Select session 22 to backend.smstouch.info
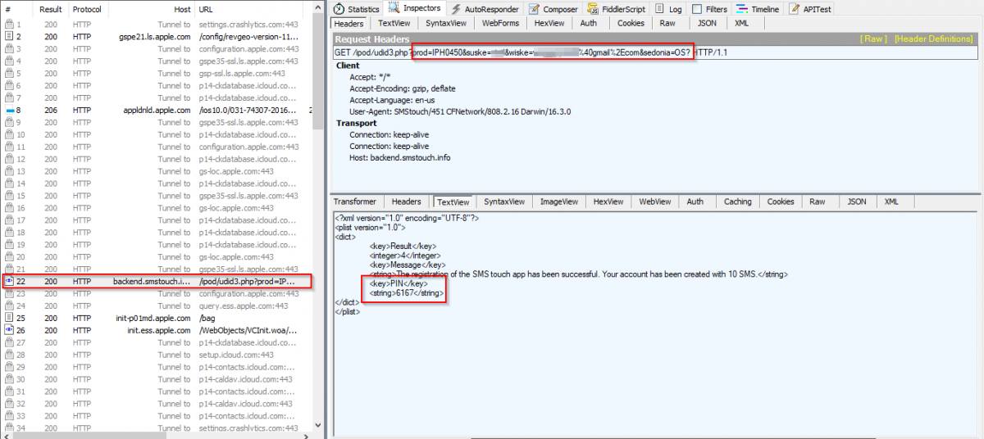 click(156, 282)
